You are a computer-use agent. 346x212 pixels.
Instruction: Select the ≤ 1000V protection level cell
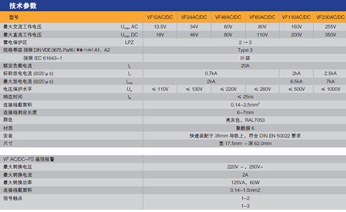click(330, 89)
